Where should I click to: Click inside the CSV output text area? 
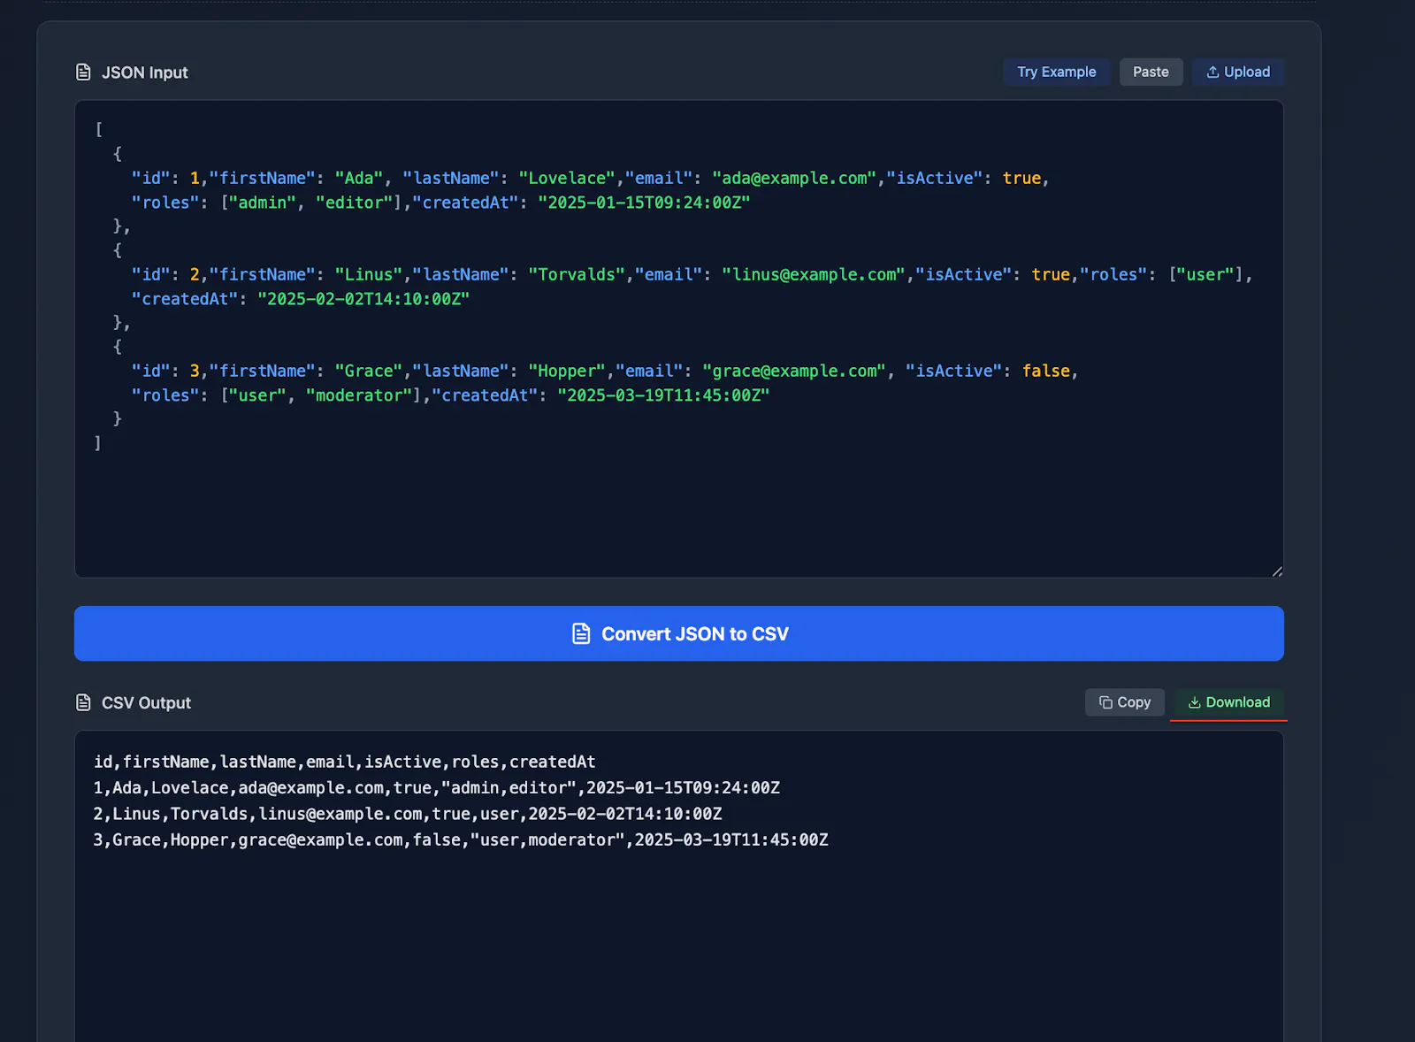679,886
